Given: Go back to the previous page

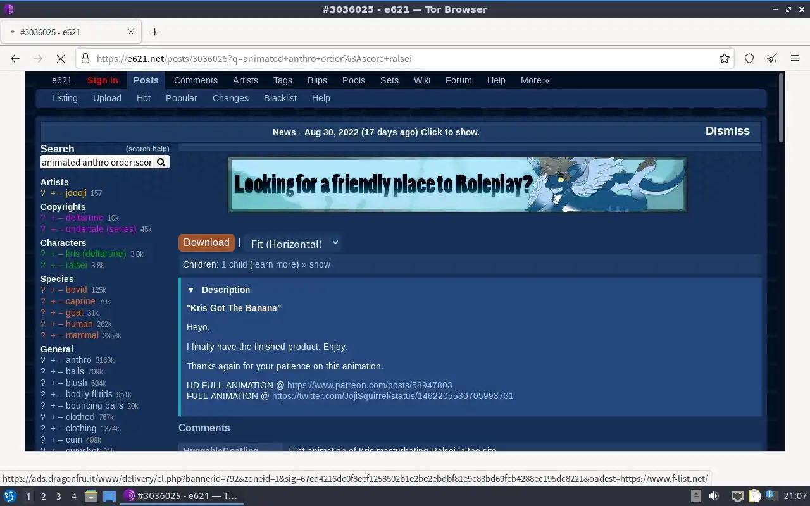Looking at the screenshot, I should (x=15, y=58).
